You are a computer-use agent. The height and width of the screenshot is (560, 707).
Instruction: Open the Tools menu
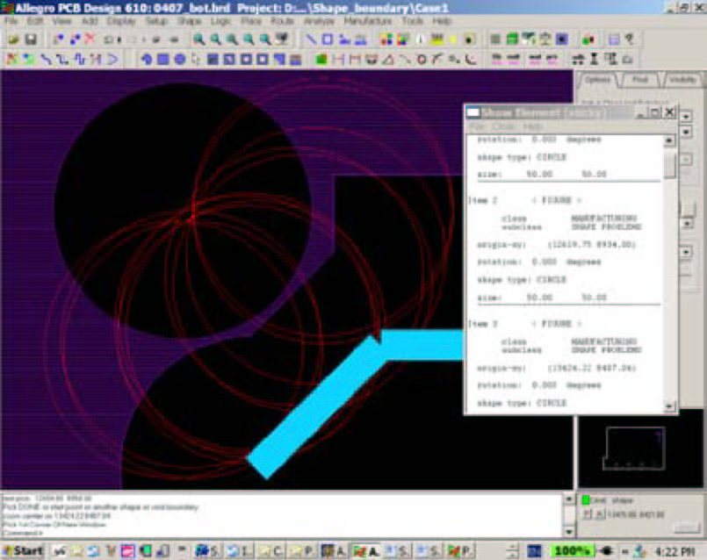412,21
